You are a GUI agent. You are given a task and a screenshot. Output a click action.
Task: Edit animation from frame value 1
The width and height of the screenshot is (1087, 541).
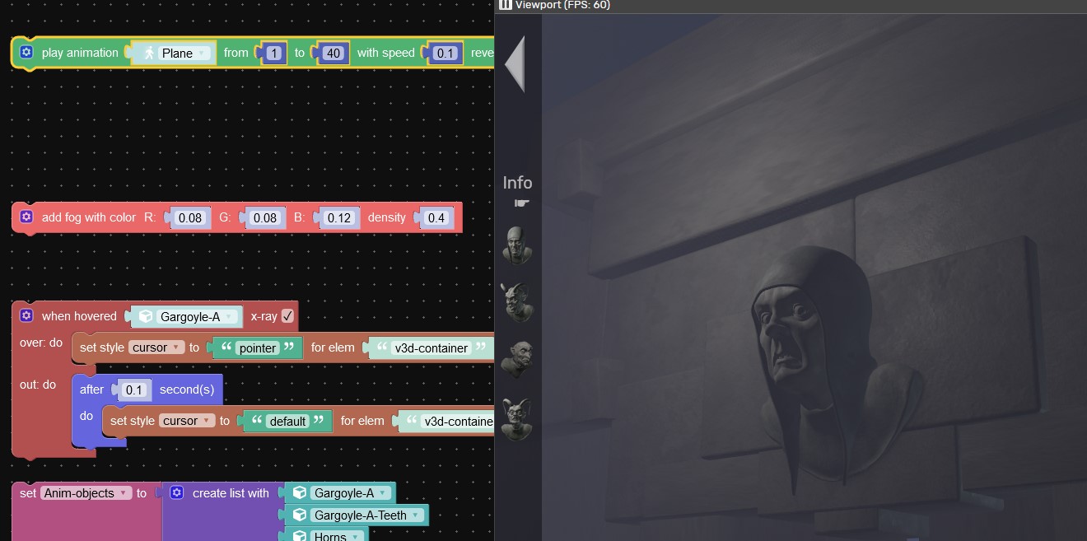tap(274, 53)
